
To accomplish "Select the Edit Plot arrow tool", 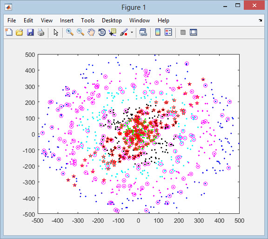I will (56, 32).
